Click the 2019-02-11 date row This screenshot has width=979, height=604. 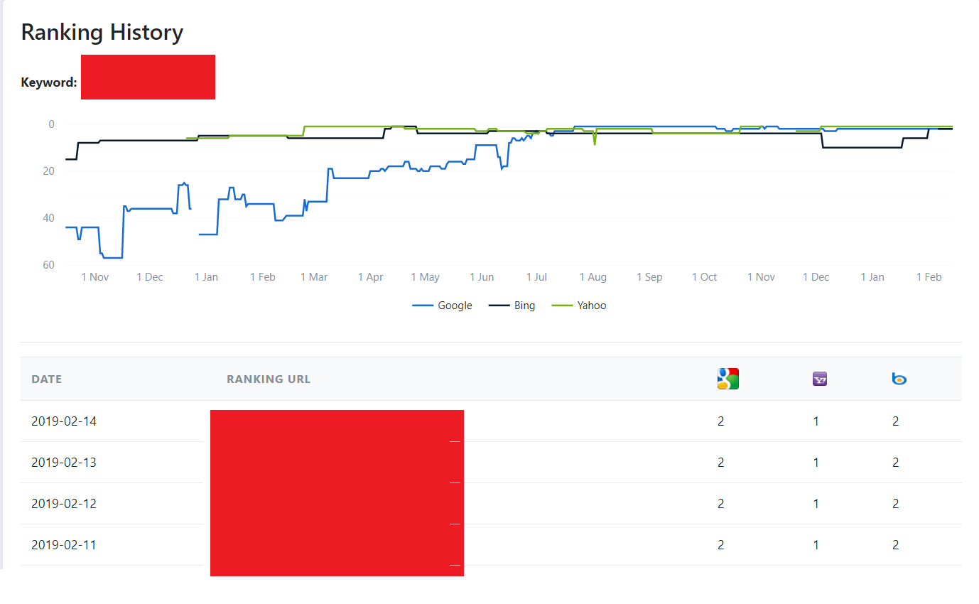pos(491,545)
